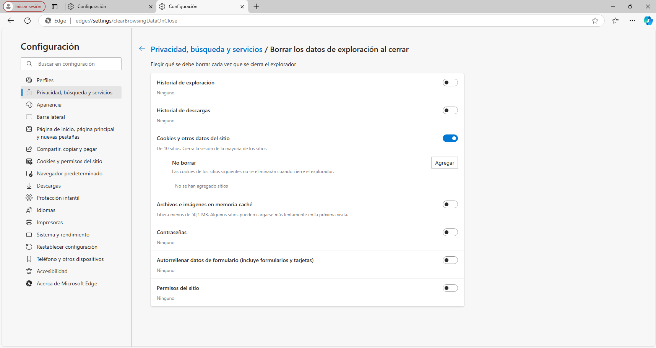Image resolution: width=656 pixels, height=348 pixels.
Task: Click Configuración sidebar heading
Action: [x=50, y=47]
